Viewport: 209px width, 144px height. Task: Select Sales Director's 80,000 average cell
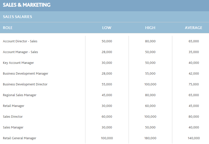194,117
